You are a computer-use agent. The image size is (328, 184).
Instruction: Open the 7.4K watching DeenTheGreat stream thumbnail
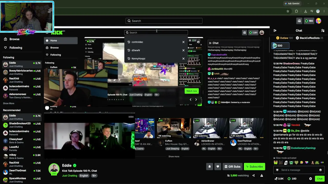(x=247, y=128)
